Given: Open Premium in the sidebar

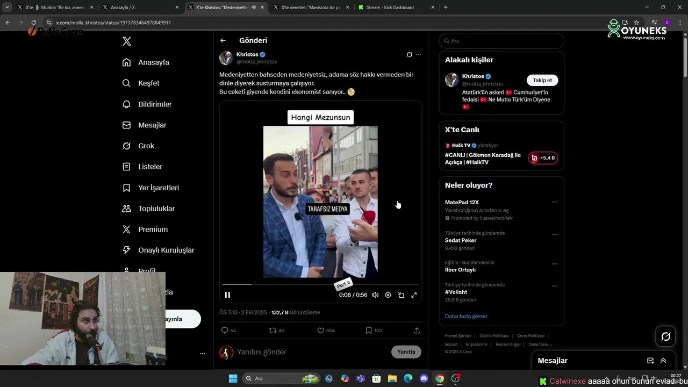Looking at the screenshot, I should [145, 230].
